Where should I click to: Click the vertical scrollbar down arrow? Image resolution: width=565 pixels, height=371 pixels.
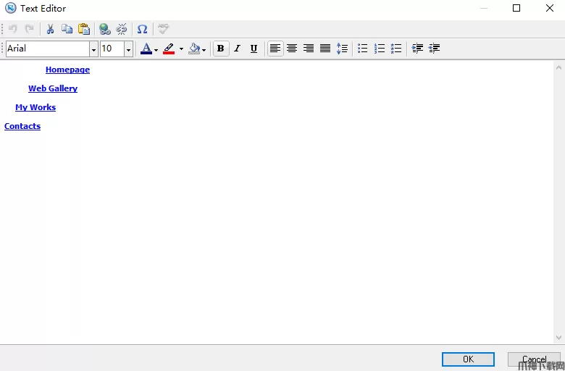pos(558,338)
